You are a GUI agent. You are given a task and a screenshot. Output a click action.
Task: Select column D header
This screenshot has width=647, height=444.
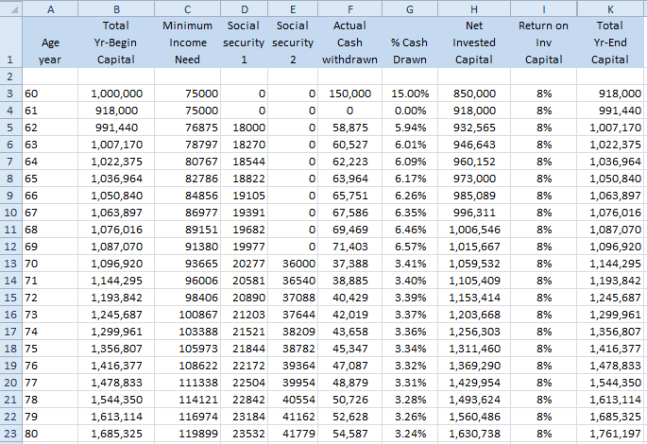245,8
